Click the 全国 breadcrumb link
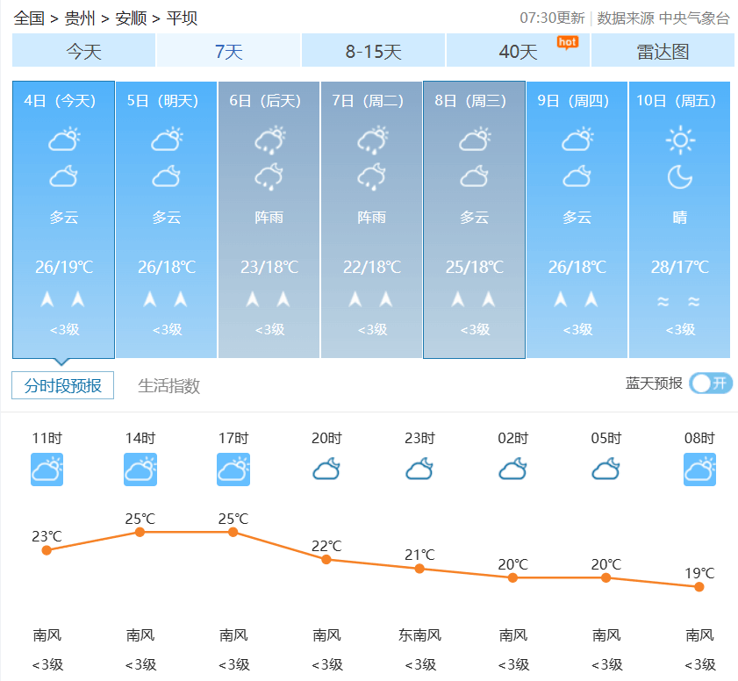Screen dimensions: 738x681 [x=29, y=18]
